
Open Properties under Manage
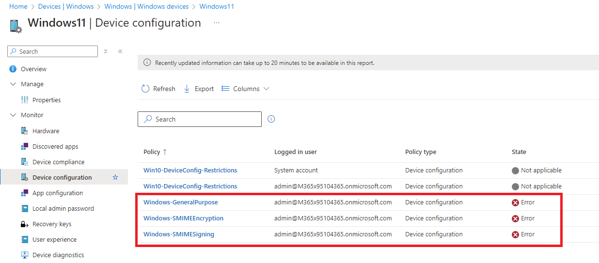click(x=47, y=100)
